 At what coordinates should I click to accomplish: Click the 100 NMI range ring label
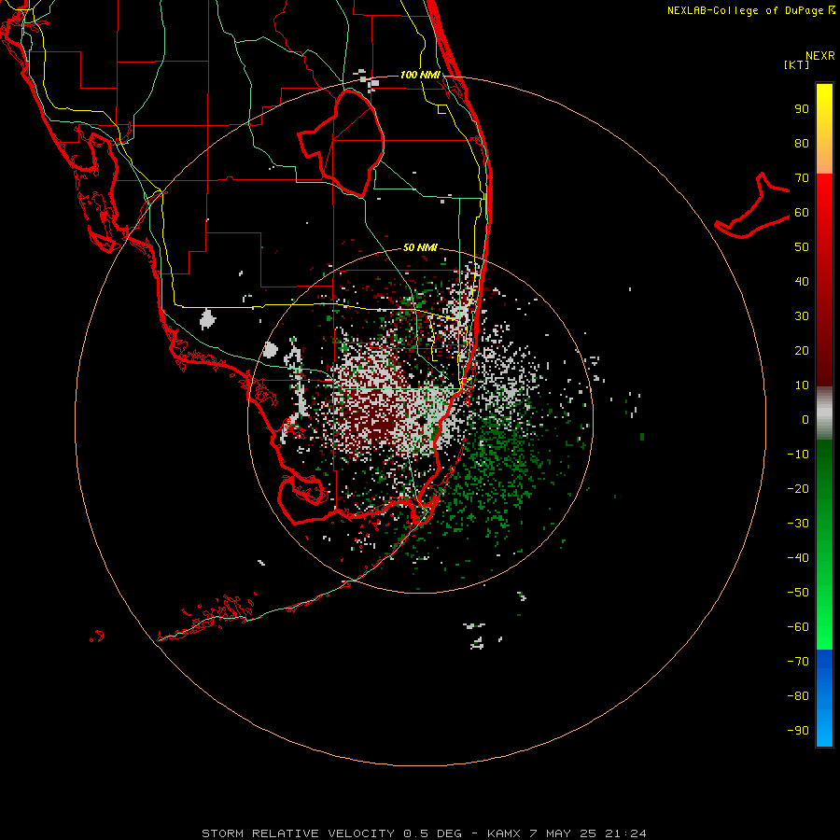coord(420,75)
